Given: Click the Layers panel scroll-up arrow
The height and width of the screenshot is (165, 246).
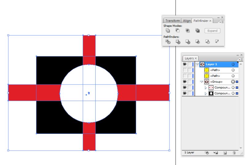Looking at the screenshot, I should (241, 64).
